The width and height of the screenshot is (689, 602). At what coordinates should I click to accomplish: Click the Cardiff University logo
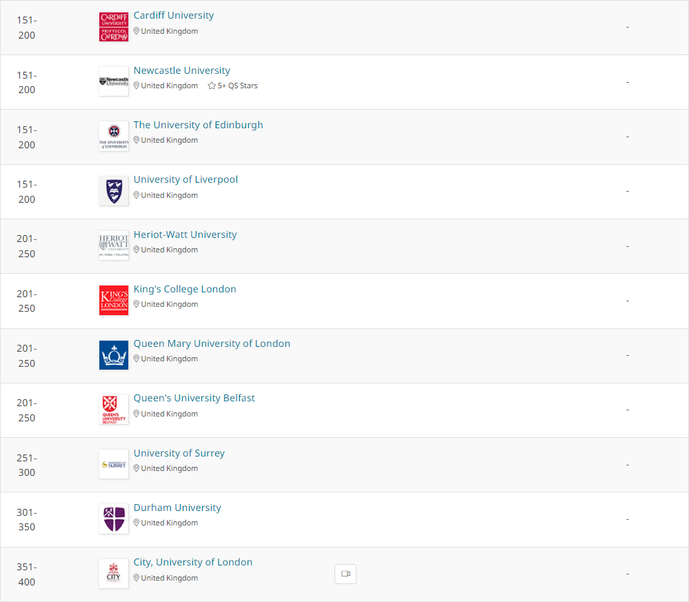coord(114,27)
